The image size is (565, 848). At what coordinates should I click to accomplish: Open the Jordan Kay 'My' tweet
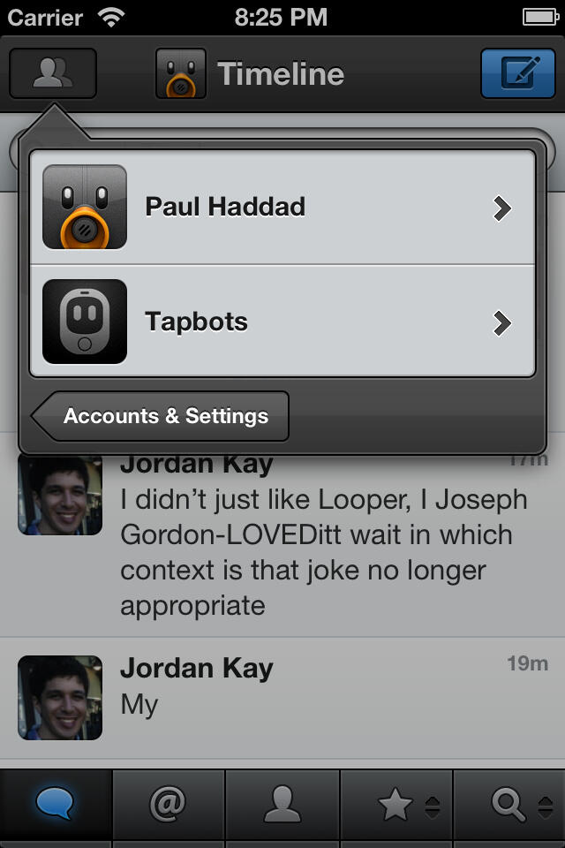282,698
